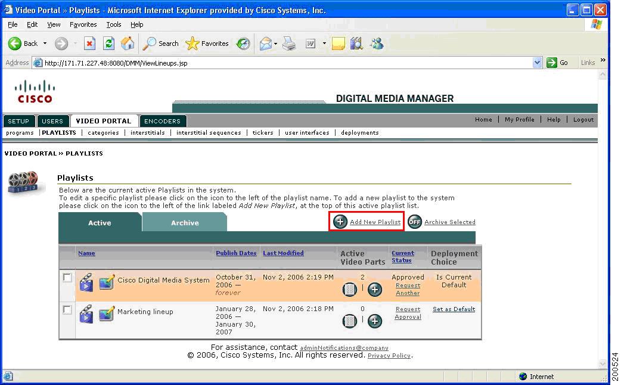Open the Address bar dropdown arrow

point(537,62)
